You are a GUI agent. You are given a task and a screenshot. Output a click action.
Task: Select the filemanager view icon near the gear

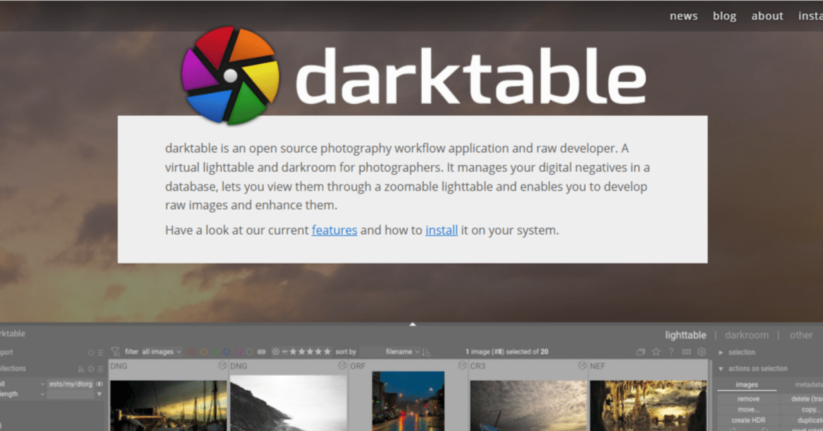(x=641, y=352)
